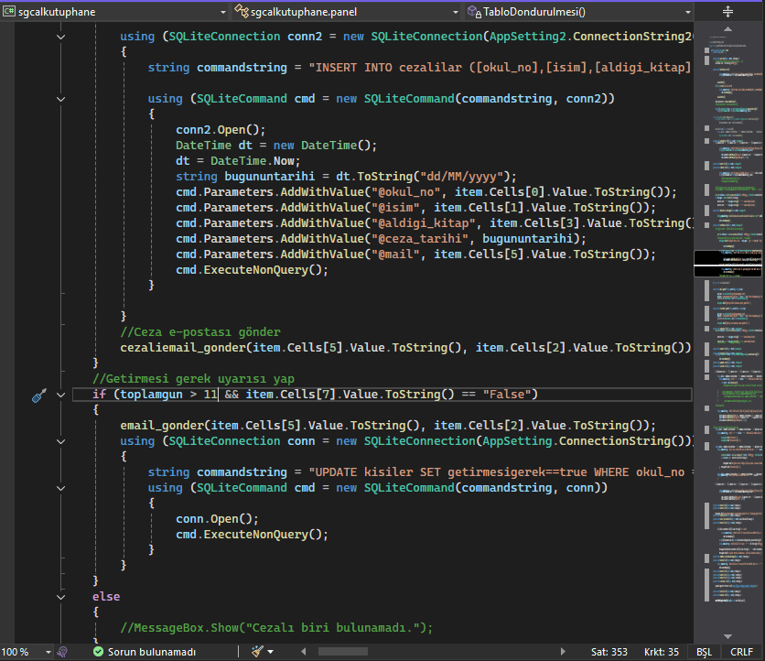Click the minimap scroll overview on the right
This screenshot has height=661, width=765.
tap(728, 330)
